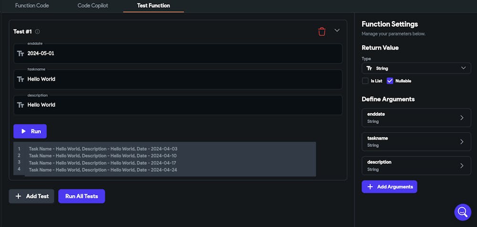The image size is (477, 227).
Task: Switch to the Function Code tab
Action: (32, 5)
